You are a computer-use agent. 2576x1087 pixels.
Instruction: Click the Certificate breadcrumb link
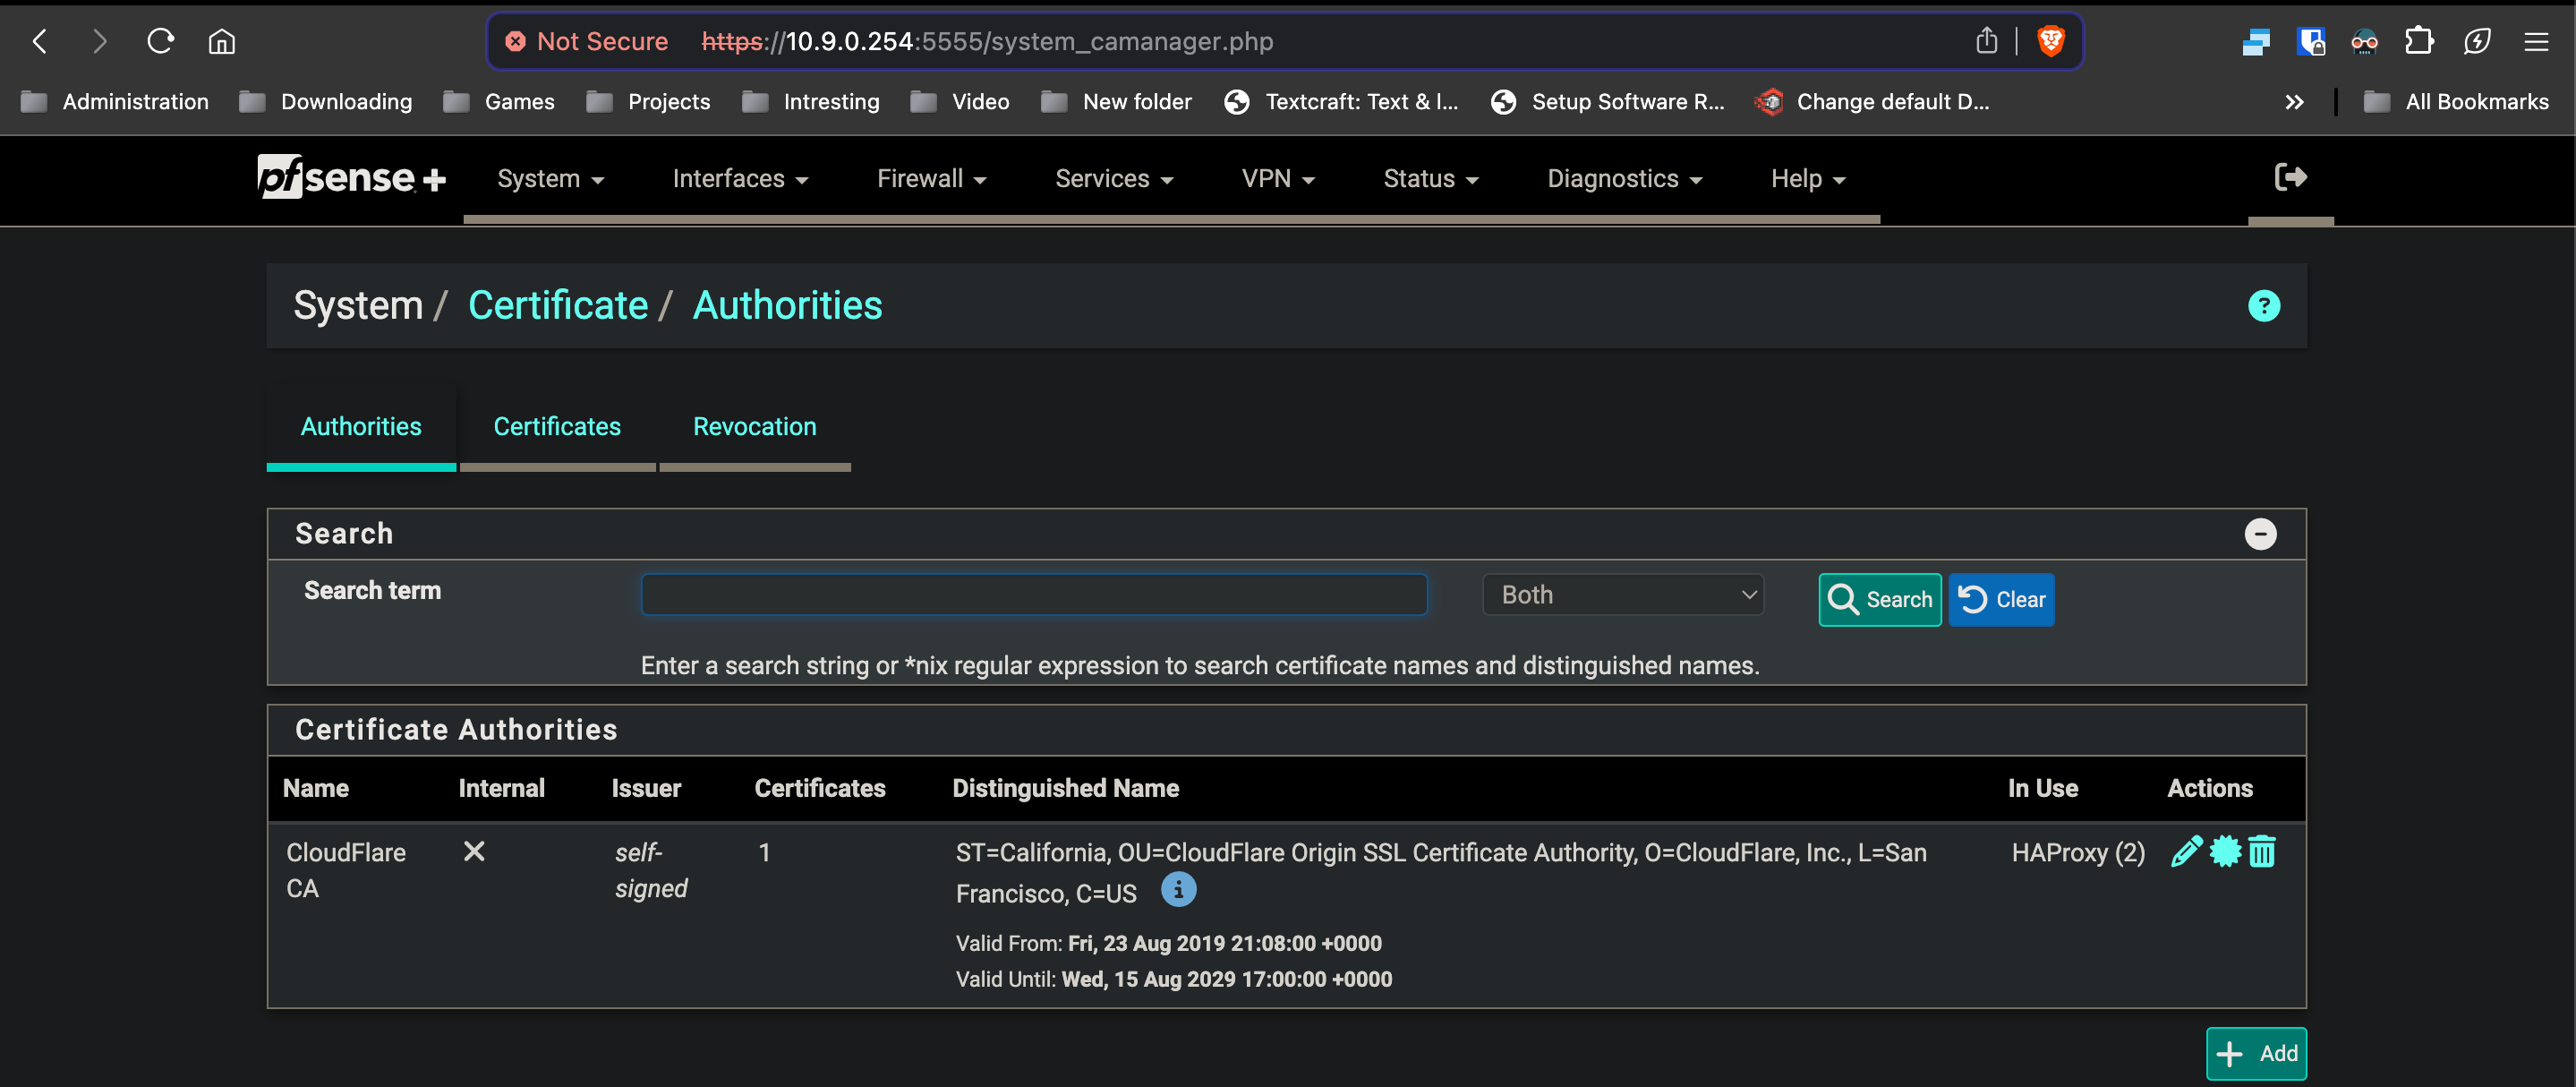[x=558, y=306]
